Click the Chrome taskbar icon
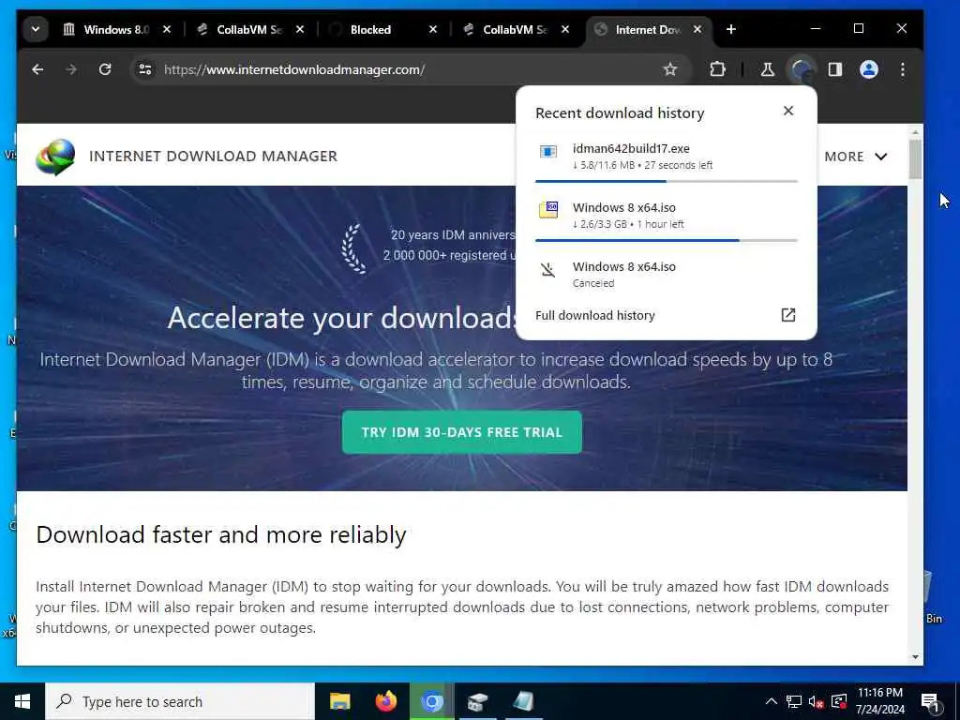 [x=431, y=701]
